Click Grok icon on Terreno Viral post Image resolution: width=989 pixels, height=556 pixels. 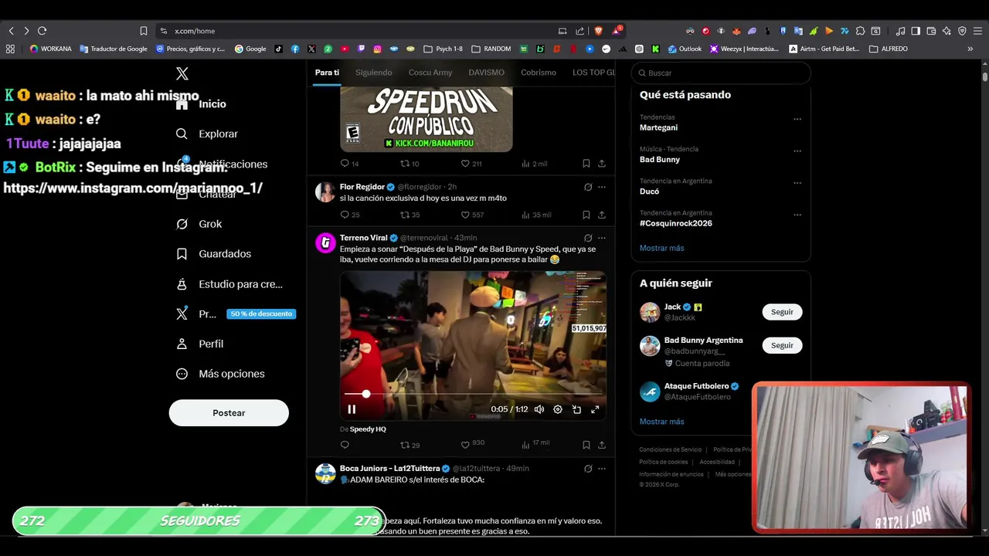point(588,238)
